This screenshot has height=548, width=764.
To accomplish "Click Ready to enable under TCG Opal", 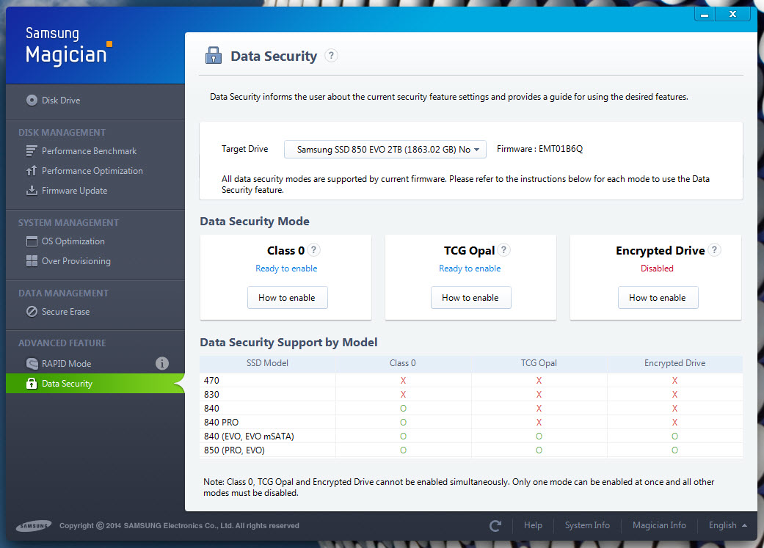I will pos(470,268).
